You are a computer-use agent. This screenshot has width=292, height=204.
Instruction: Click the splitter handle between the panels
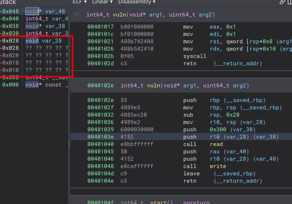tap(69, 145)
